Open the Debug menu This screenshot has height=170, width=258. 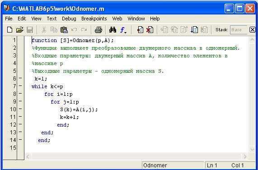coord(69,19)
